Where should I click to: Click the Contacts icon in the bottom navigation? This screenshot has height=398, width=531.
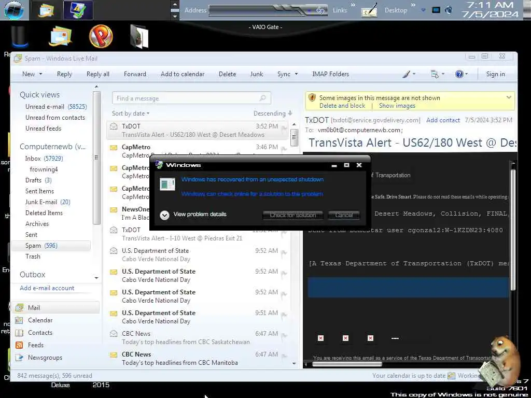[x=19, y=333]
